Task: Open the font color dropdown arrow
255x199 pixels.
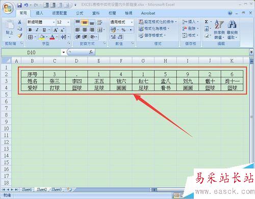Action: [x=57, y=37]
